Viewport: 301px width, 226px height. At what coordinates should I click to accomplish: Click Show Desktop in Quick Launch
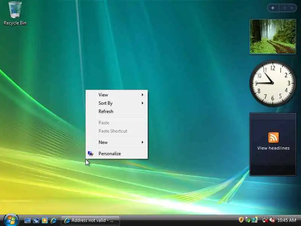pos(27,220)
